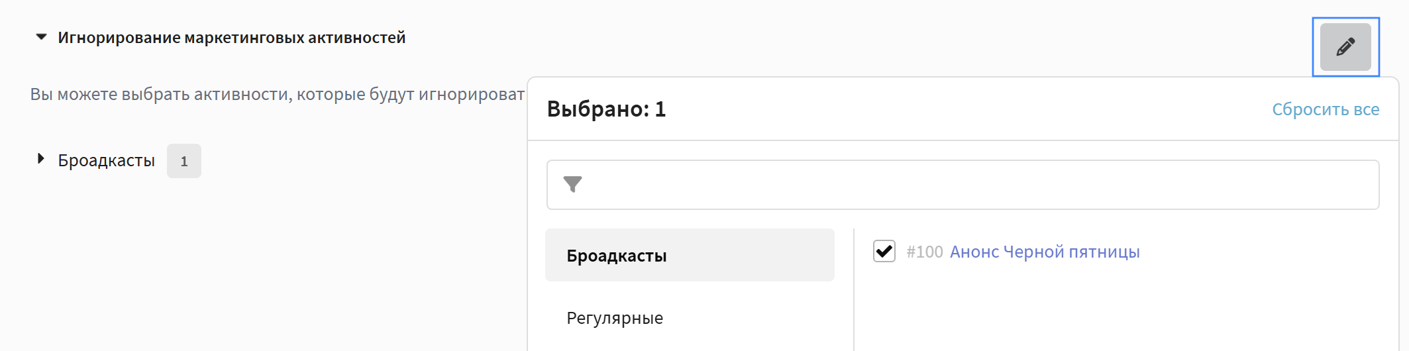Click the count badge next to Броадкасты
This screenshot has height=351, width=1409.
click(183, 161)
